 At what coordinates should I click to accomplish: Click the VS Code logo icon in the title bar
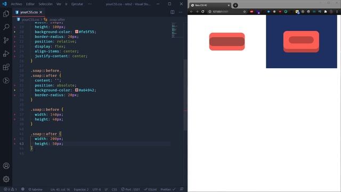(x=4, y=4)
